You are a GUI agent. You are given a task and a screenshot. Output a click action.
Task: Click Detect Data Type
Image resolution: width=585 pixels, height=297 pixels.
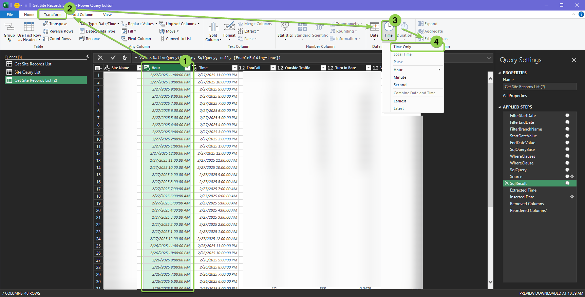[x=97, y=31]
